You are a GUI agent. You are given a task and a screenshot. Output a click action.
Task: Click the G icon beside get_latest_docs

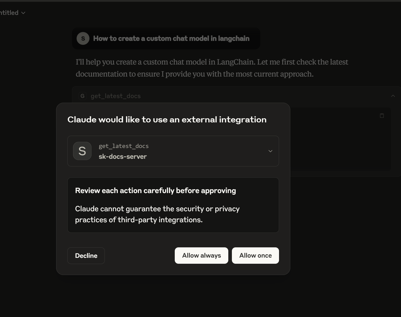82,96
